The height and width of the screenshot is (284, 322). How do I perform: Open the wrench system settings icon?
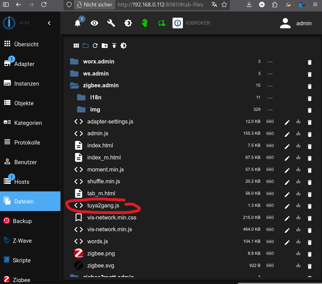click(x=111, y=23)
